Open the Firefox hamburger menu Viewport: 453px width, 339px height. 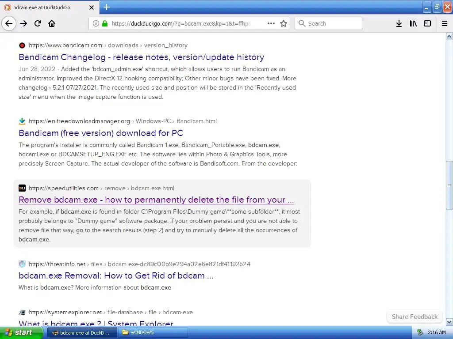(445, 23)
